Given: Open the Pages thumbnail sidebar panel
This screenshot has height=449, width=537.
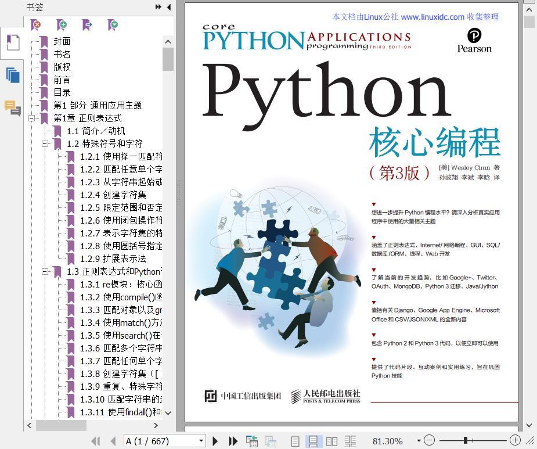Looking at the screenshot, I should pos(13,75).
